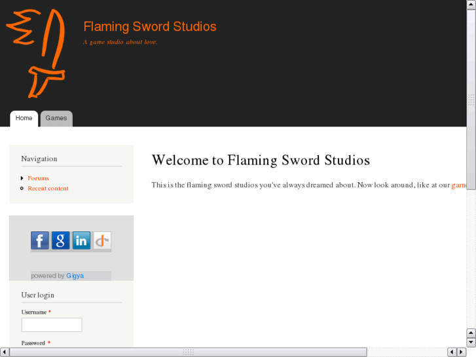Screen dimensions: 476x357
Task: Focus the Username input field
Action: point(52,325)
